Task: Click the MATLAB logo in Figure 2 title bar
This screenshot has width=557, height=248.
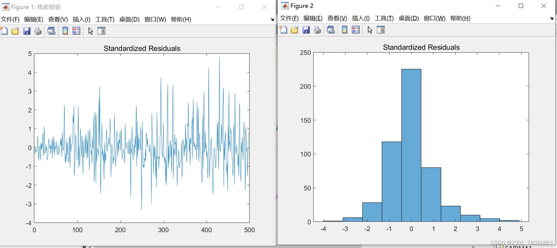Action: coord(285,6)
